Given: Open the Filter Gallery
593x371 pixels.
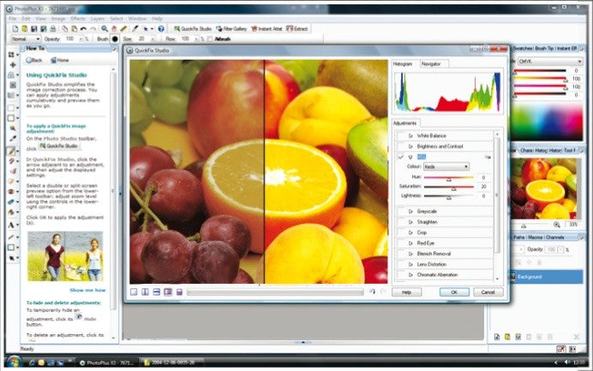Looking at the screenshot, I should click(231, 29).
